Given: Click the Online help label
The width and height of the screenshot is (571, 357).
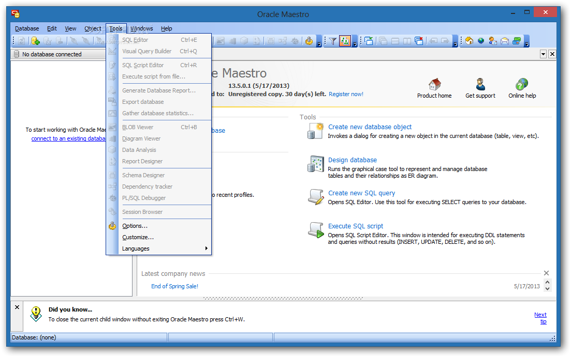Looking at the screenshot, I should tap(522, 96).
